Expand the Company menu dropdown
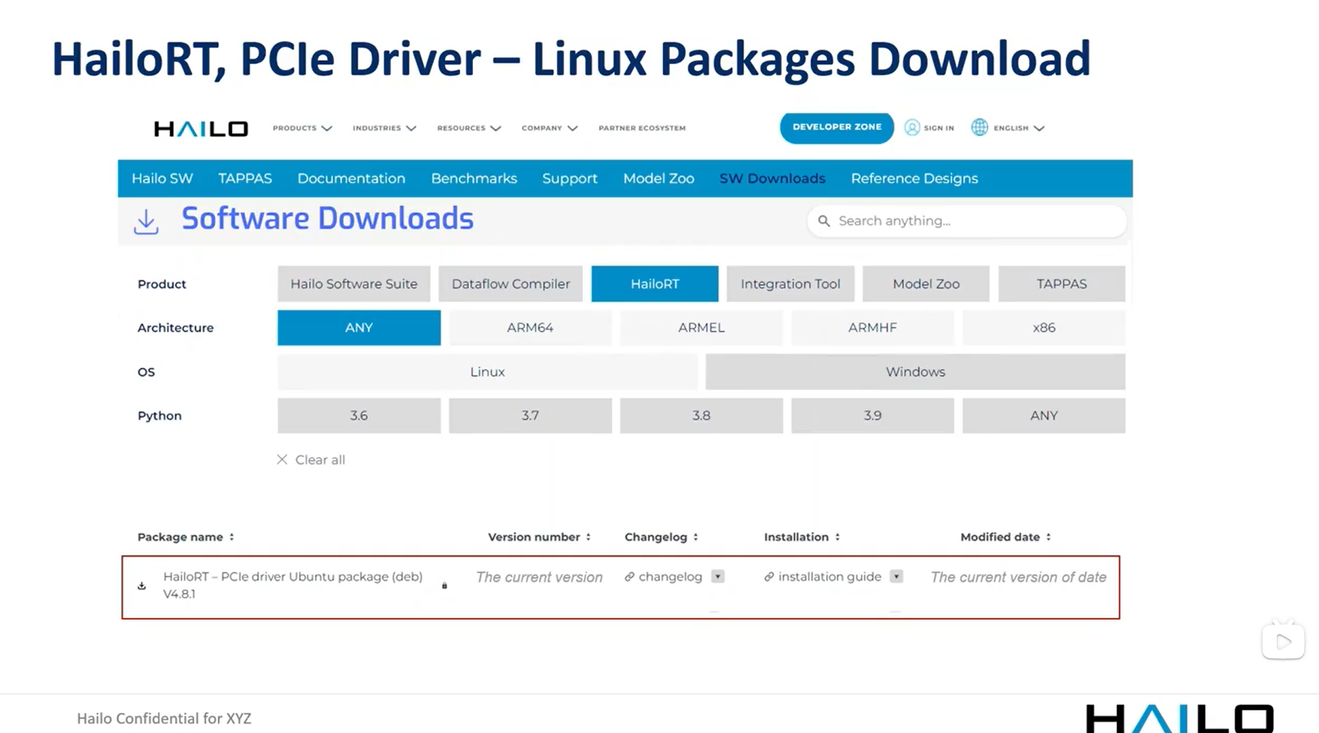 pos(549,128)
